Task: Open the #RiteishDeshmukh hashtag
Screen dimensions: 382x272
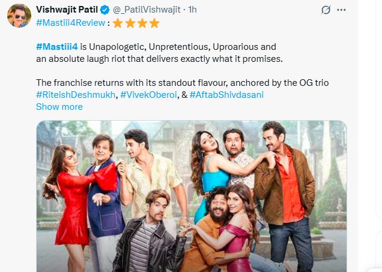Action: tap(76, 94)
